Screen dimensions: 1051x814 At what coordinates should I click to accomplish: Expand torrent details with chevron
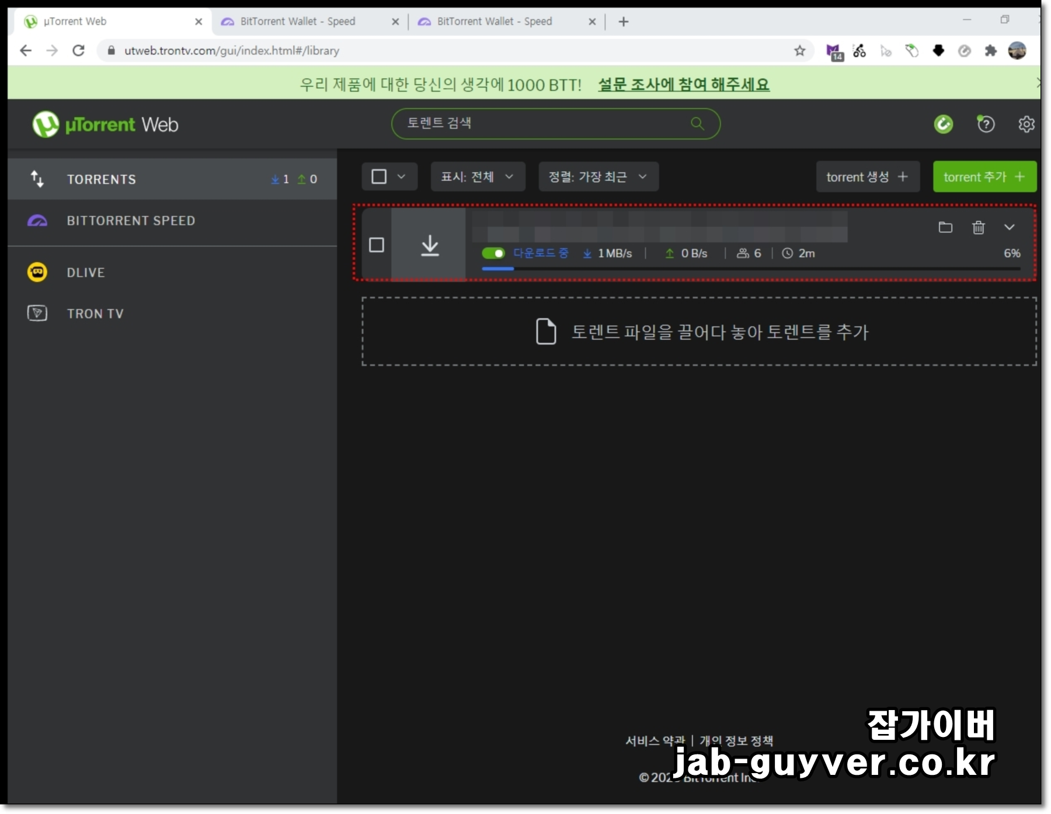coord(1010,227)
